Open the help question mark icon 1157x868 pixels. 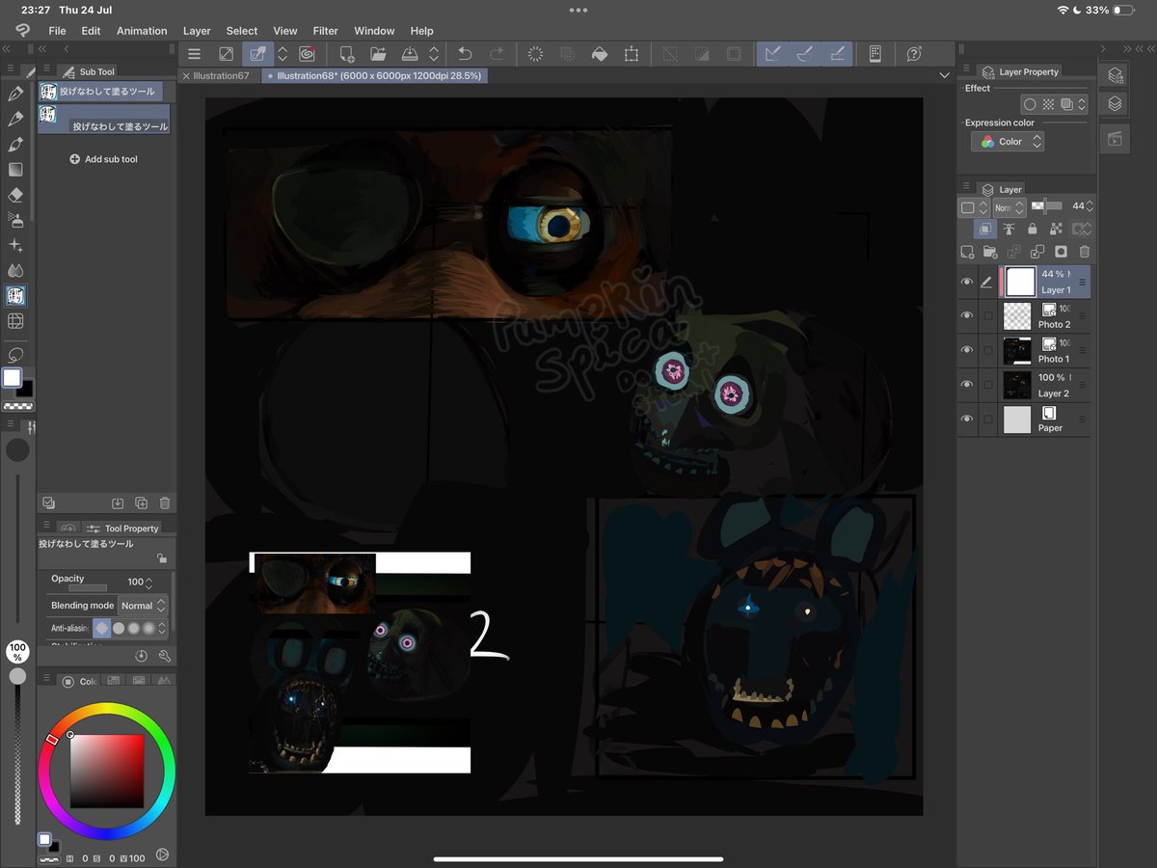[914, 54]
